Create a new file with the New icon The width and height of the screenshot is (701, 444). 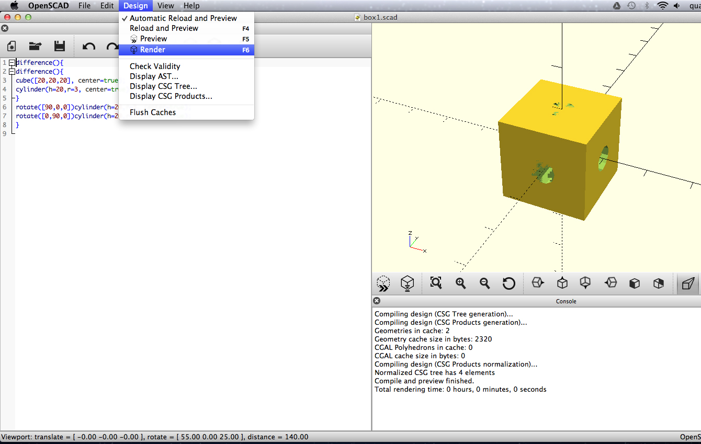pyautogui.click(x=11, y=46)
